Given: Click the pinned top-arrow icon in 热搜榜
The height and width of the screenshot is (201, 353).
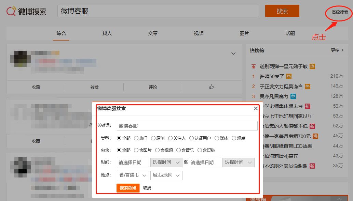Looking at the screenshot, I should 254,66.
